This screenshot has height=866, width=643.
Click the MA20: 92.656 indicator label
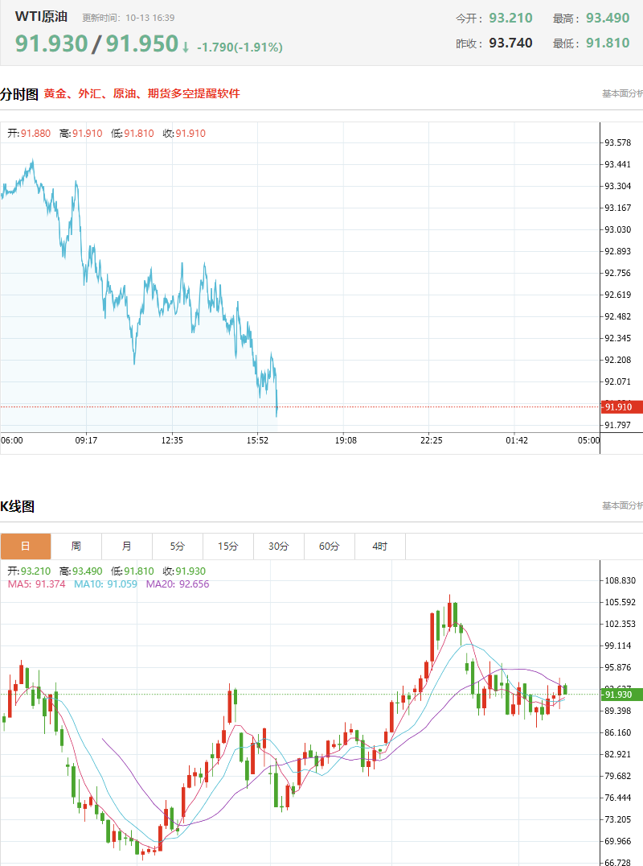(x=178, y=584)
